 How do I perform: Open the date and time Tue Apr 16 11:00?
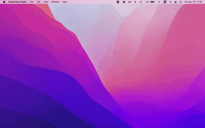pyautogui.click(x=193, y=2)
